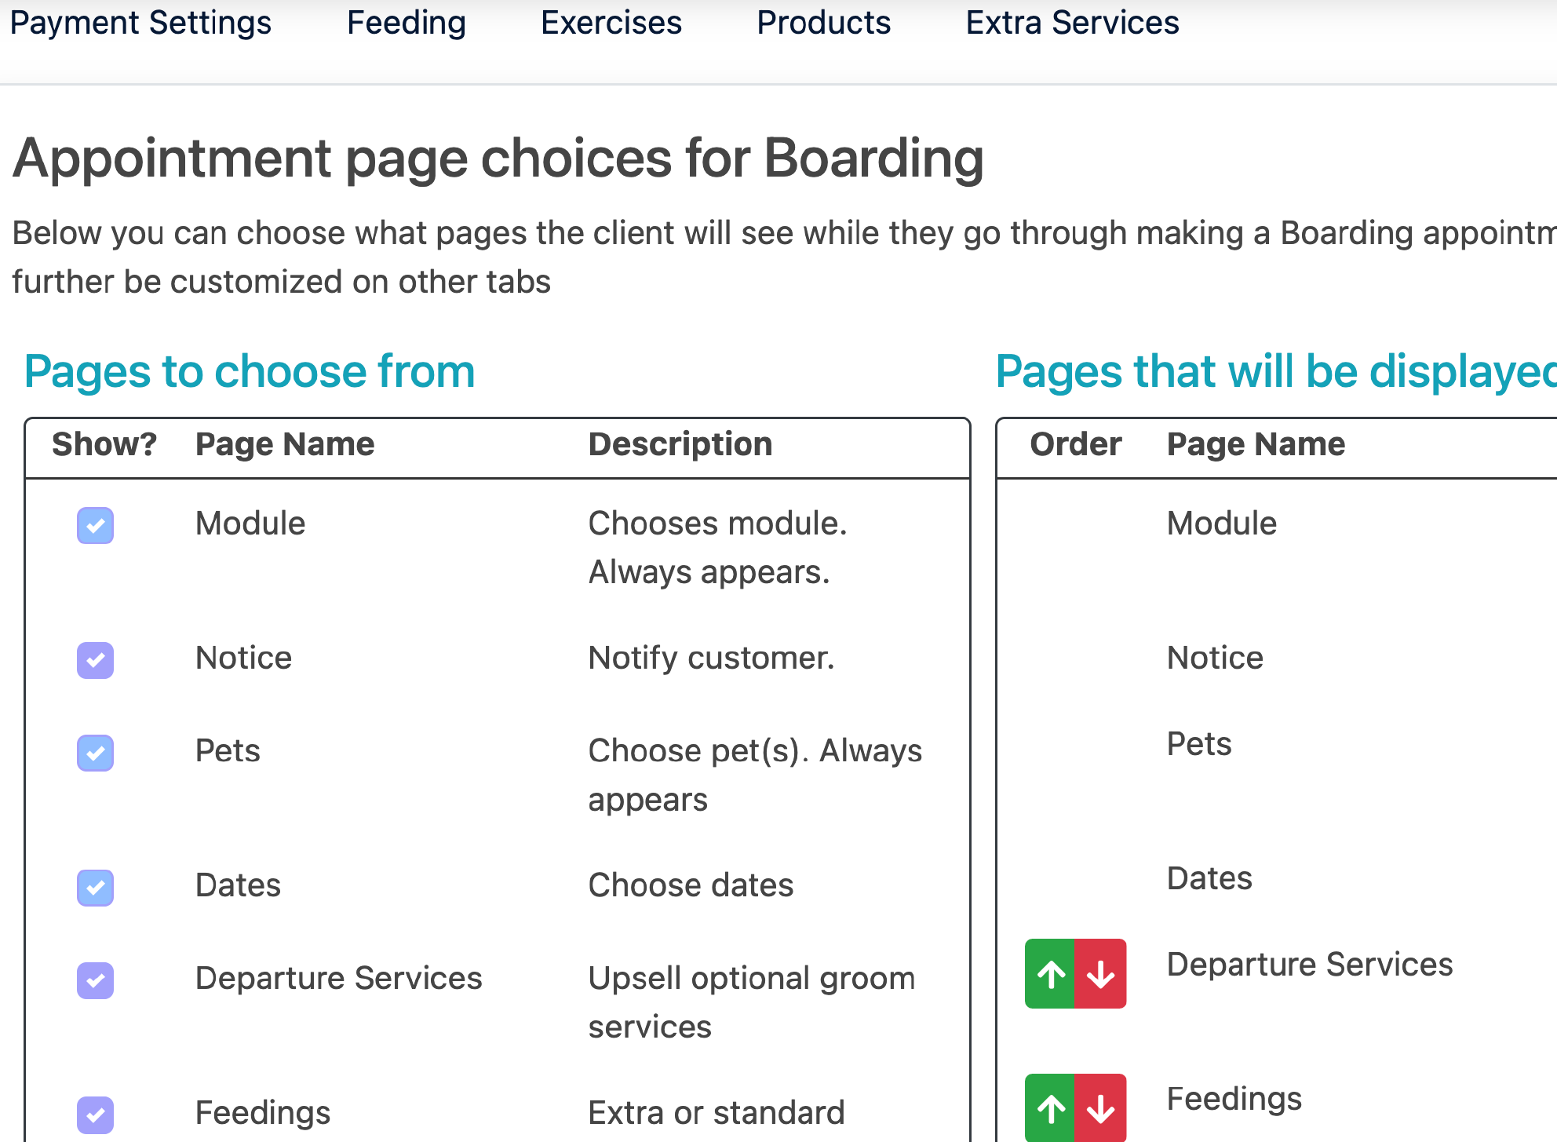The image size is (1557, 1142).
Task: Click the Order column header
Action: 1075,444
